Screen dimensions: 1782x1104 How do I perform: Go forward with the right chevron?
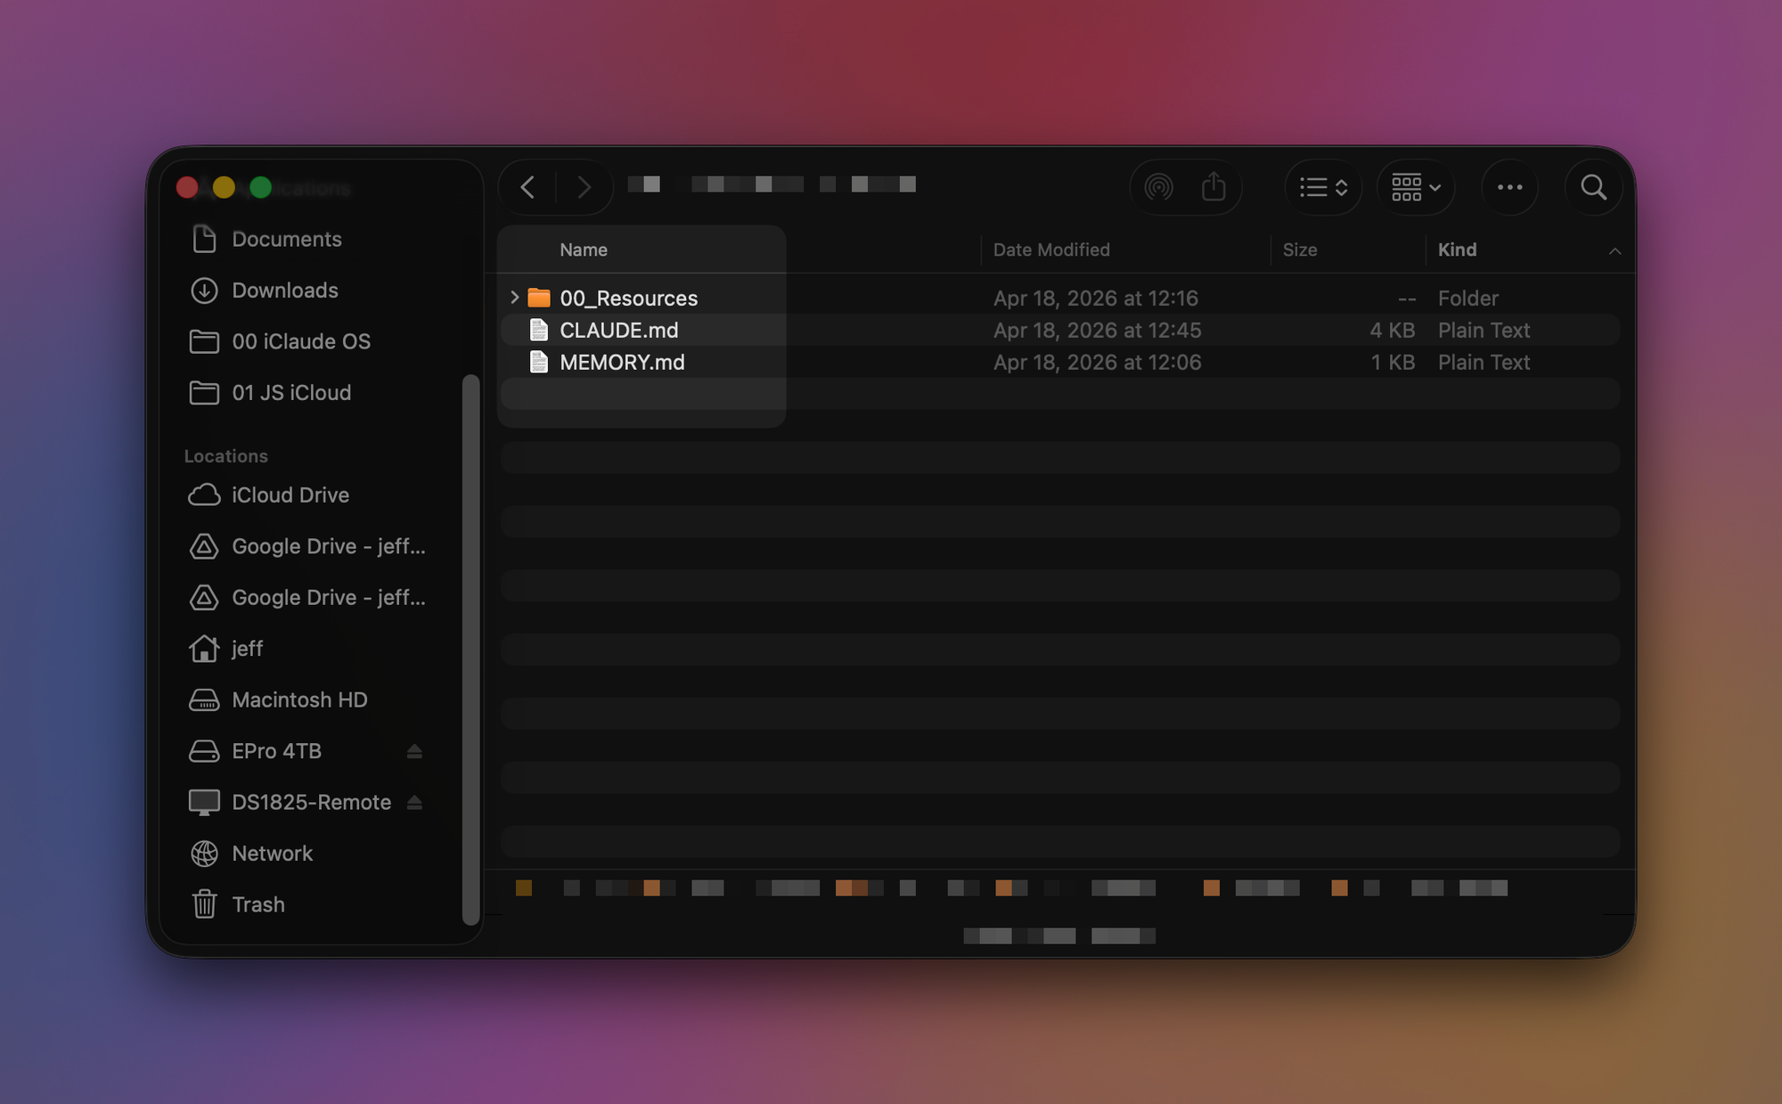coord(584,187)
